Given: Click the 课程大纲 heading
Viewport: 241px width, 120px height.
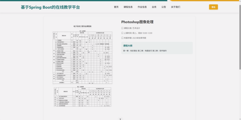Looking at the screenshot, I should pos(128,46).
